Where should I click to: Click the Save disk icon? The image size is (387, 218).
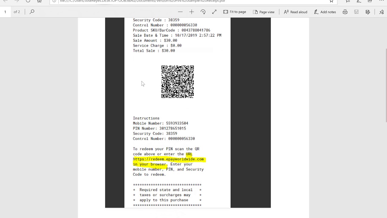coord(356,12)
